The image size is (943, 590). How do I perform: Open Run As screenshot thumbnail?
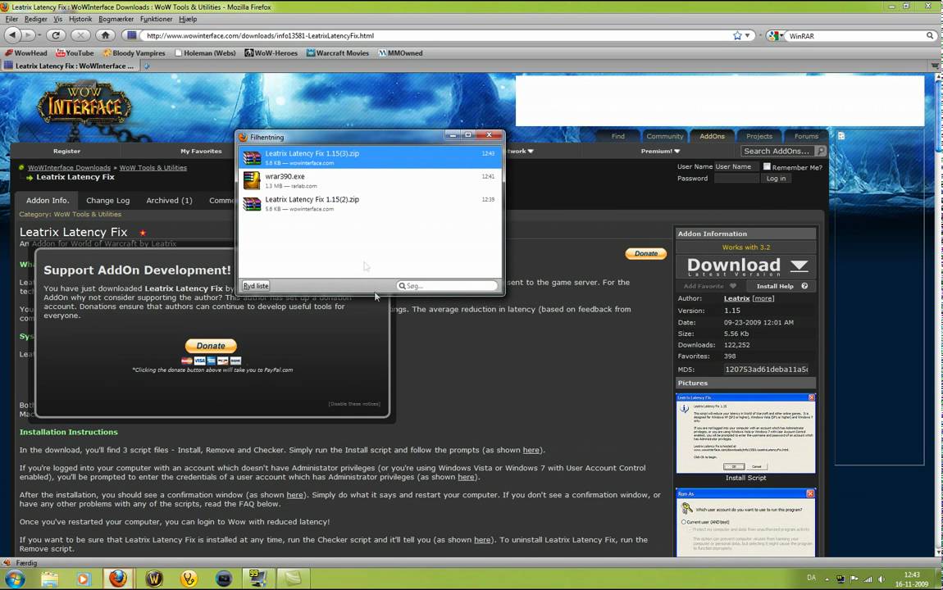click(745, 523)
